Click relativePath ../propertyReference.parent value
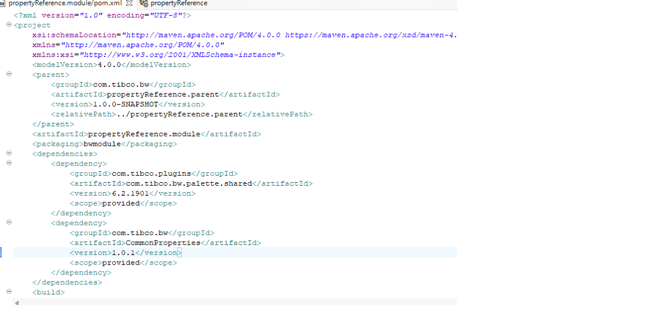667x315 pixels. point(179,114)
